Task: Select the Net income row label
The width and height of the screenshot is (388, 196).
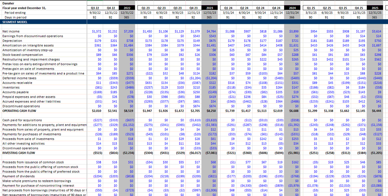Action: tap(11, 31)
